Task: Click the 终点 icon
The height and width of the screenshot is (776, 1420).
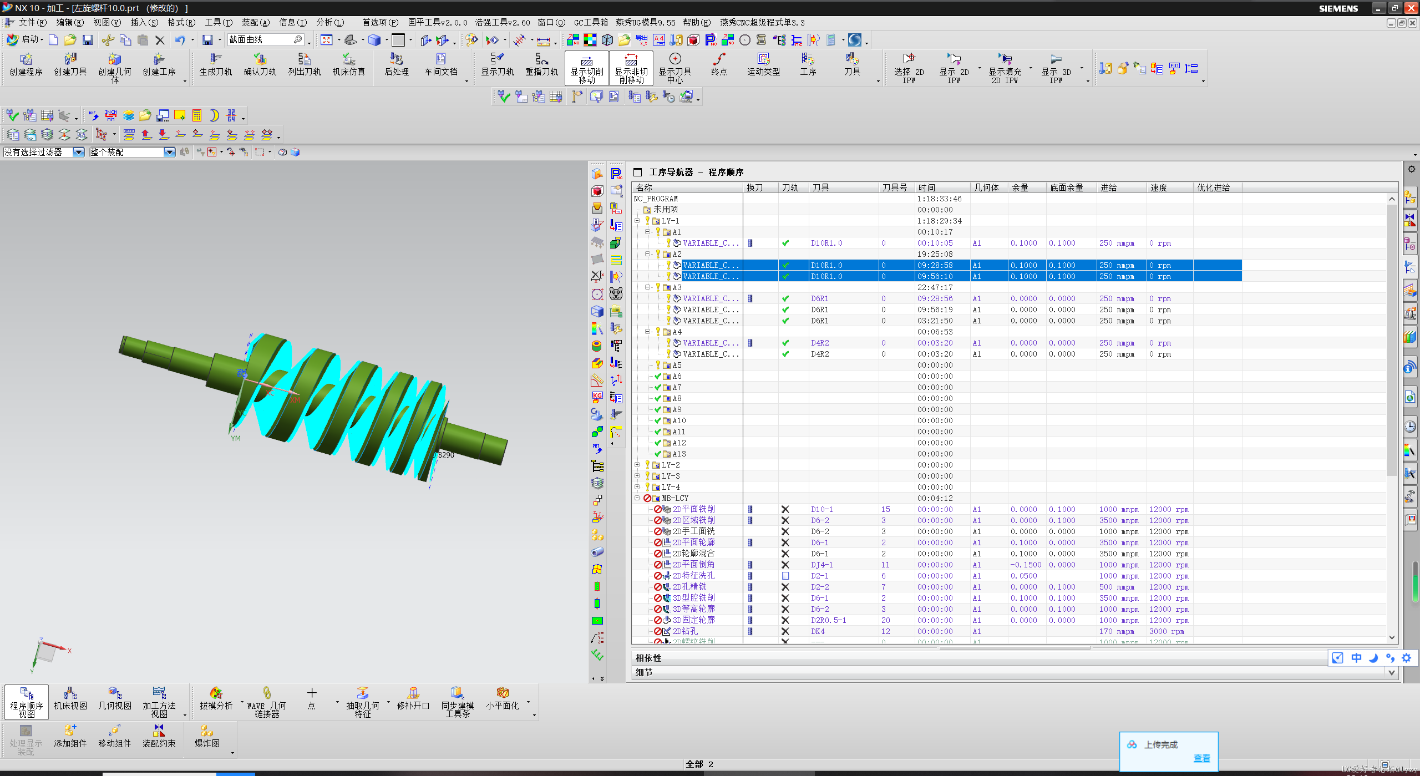Action: point(719,65)
